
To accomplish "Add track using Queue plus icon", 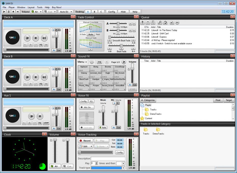I will coord(142,22).
